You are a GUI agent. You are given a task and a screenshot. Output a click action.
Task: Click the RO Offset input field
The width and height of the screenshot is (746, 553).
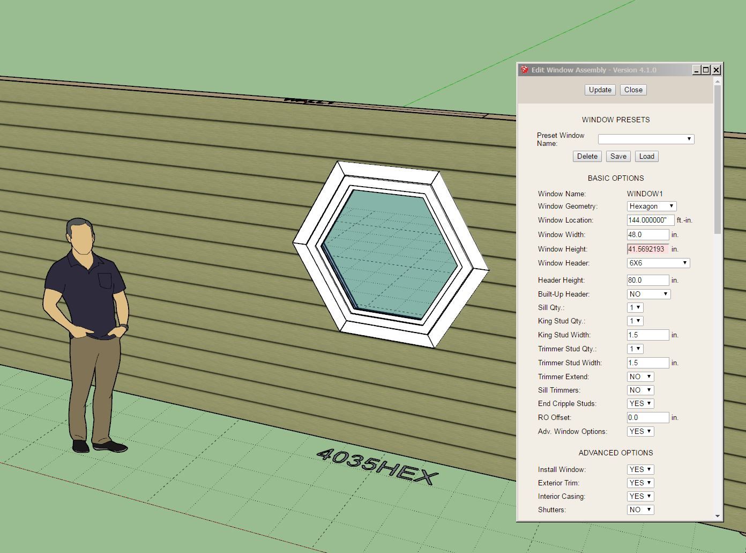tap(648, 417)
